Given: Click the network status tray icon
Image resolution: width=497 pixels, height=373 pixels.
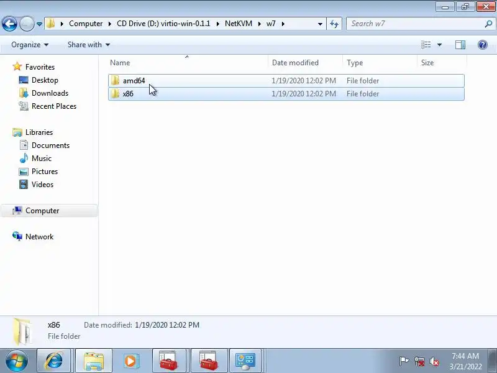Looking at the screenshot, I should (x=419, y=361).
